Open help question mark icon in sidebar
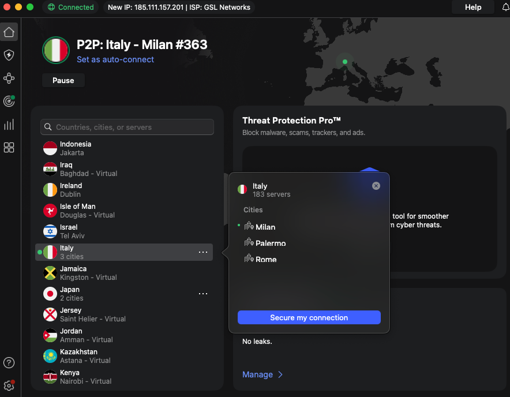Viewport: 510px width, 397px height. click(x=9, y=362)
